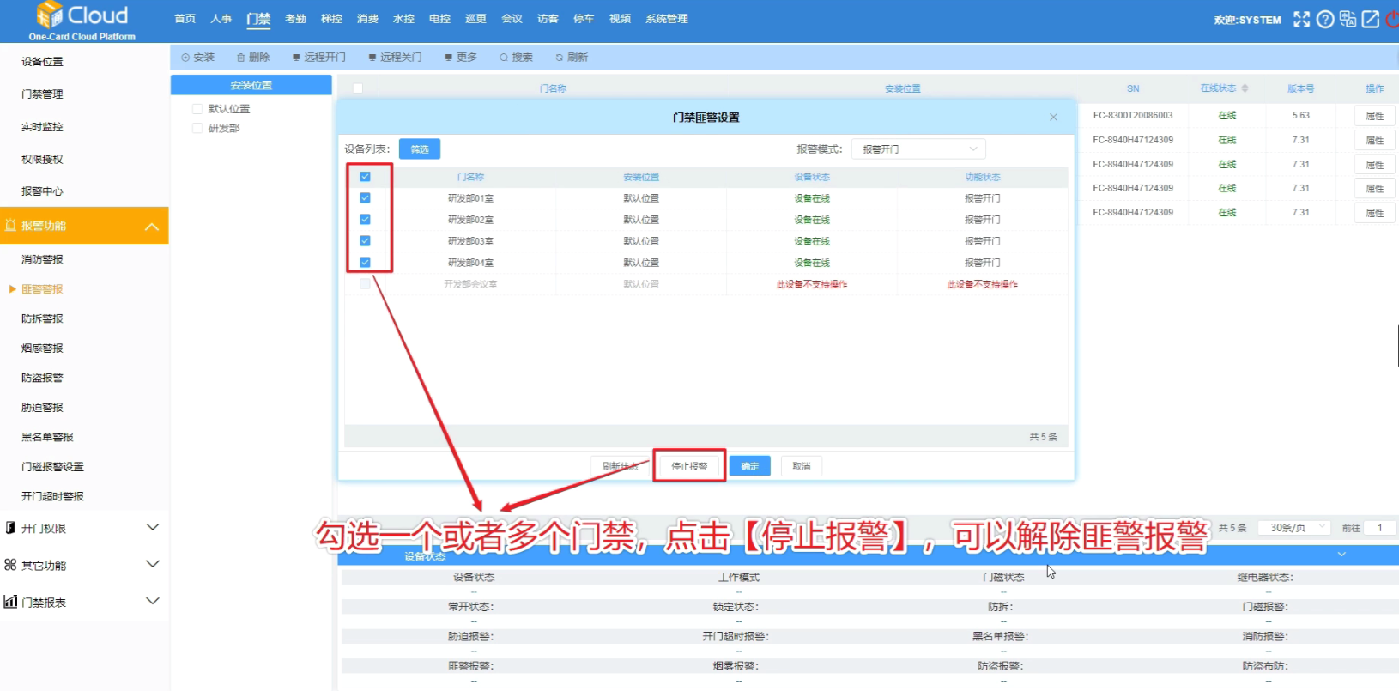Select 烟感警报 in sidebar
This screenshot has height=691, width=1399.
(x=42, y=349)
